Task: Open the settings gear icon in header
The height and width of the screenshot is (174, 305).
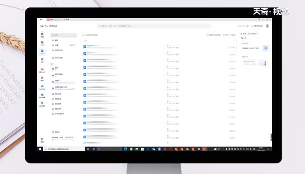Action: [247, 26]
